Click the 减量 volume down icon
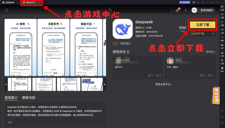The image size is (225, 128). [222, 22]
